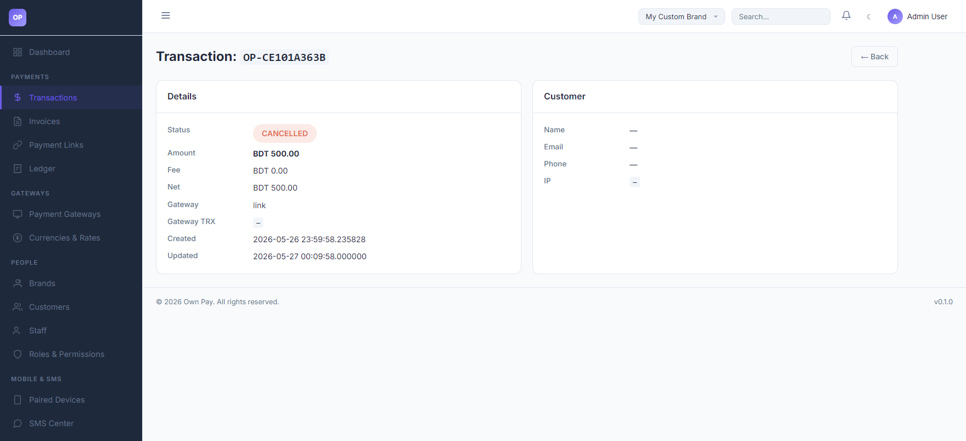Open Customers menu item

71,307
